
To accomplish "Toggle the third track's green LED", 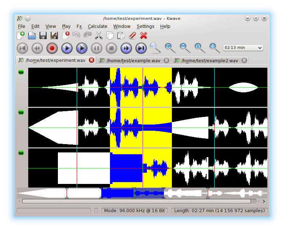I will [x=21, y=153].
